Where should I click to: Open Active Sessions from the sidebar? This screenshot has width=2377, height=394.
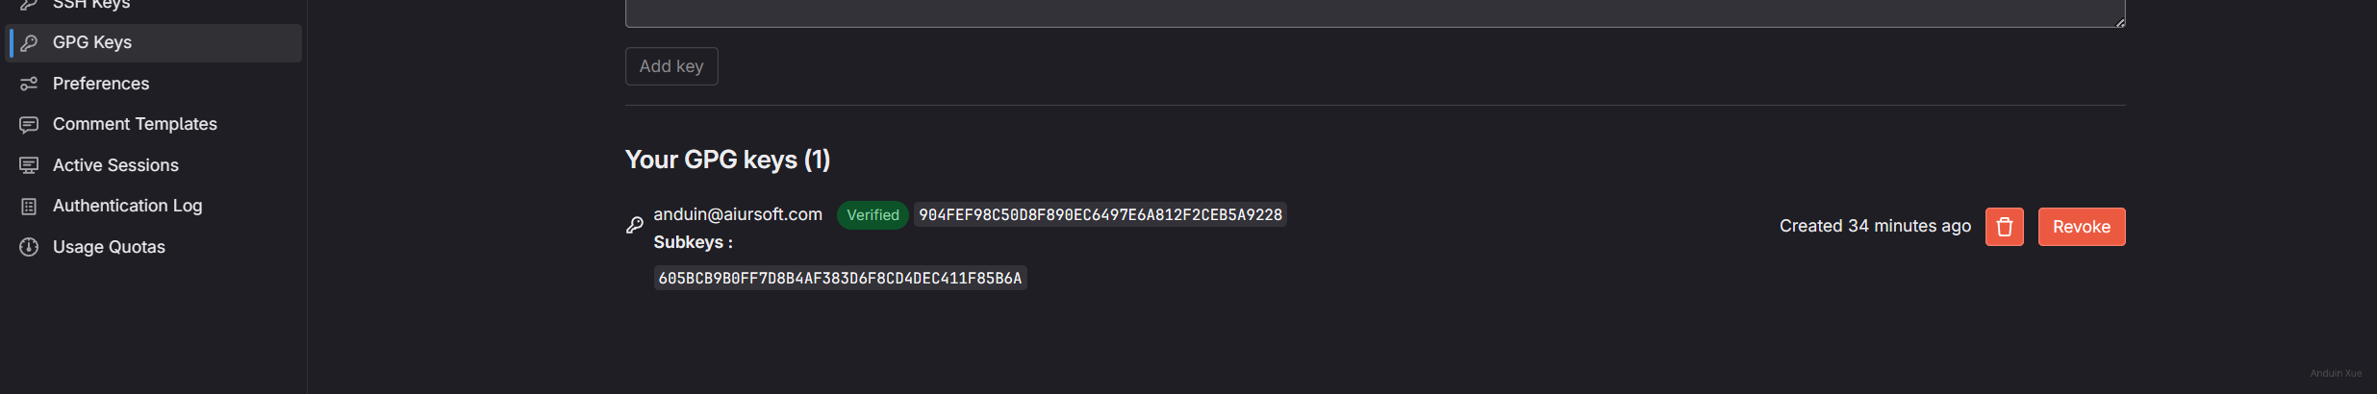(115, 165)
